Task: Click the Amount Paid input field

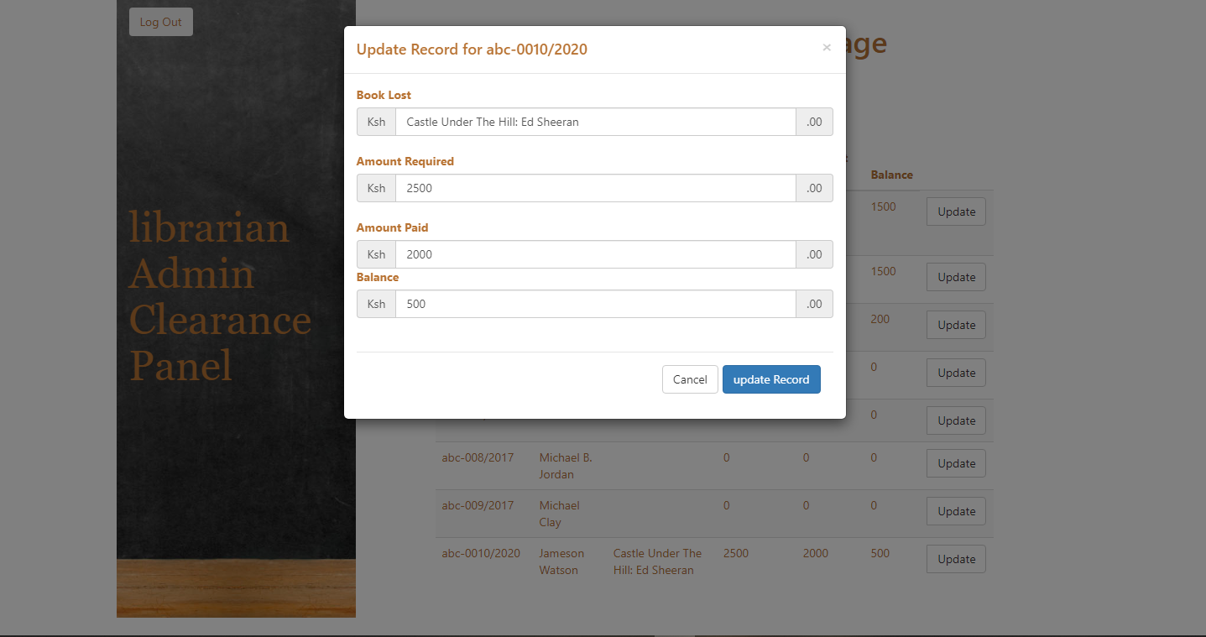Action: coord(596,254)
